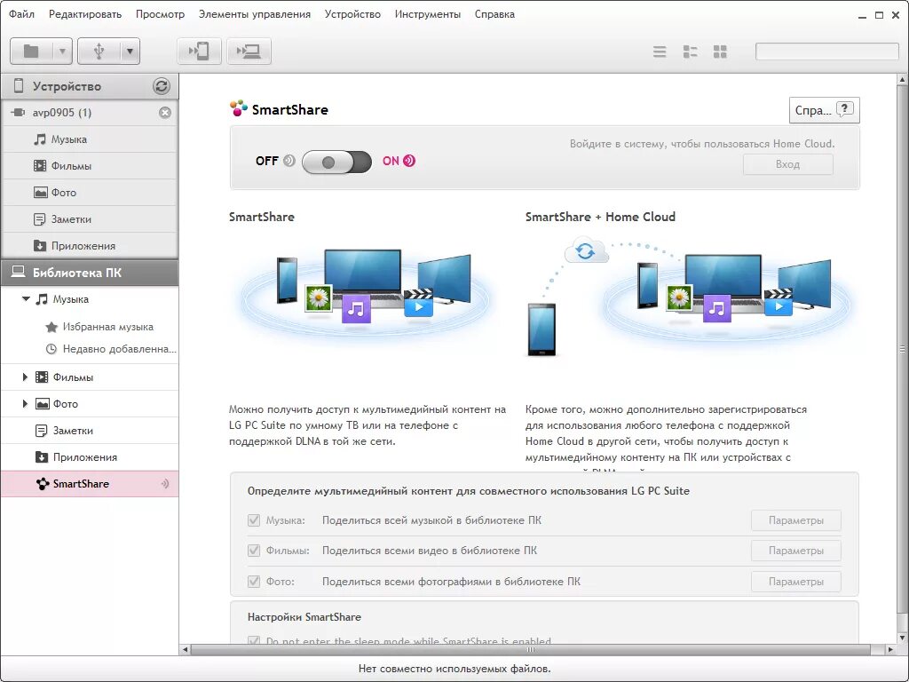The image size is (909, 682).
Task: Open the Устройство menu
Action: coord(352,14)
